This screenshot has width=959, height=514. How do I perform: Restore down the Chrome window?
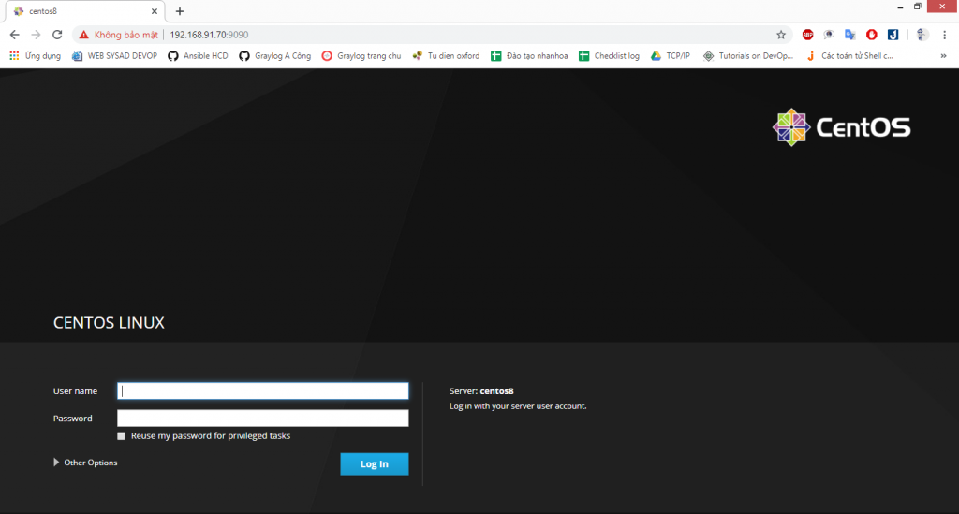pyautogui.click(x=918, y=7)
